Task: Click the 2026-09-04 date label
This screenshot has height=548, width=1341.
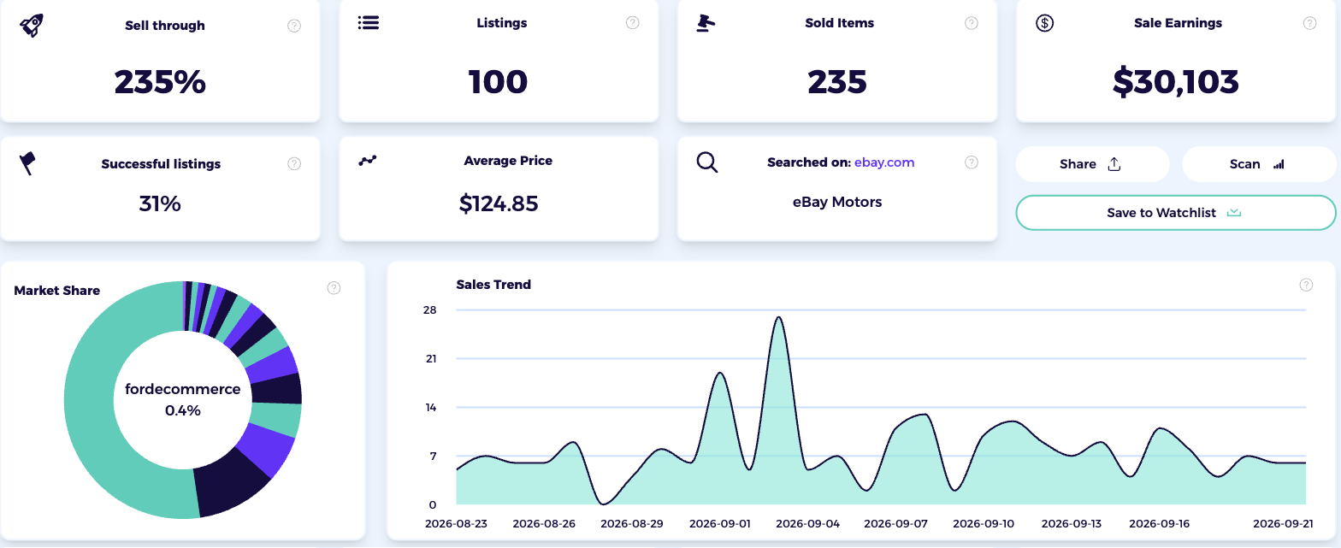Action: [x=807, y=523]
